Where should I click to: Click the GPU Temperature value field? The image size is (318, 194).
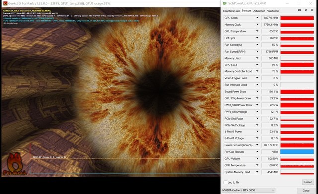tap(270, 31)
